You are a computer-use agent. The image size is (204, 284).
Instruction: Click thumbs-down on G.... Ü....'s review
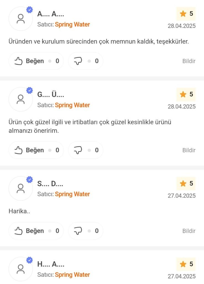pyautogui.click(x=86, y=150)
